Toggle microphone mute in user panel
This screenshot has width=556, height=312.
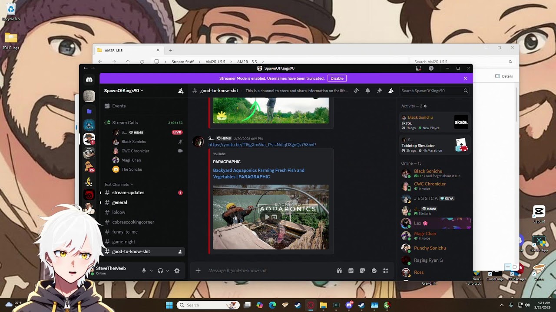click(144, 271)
